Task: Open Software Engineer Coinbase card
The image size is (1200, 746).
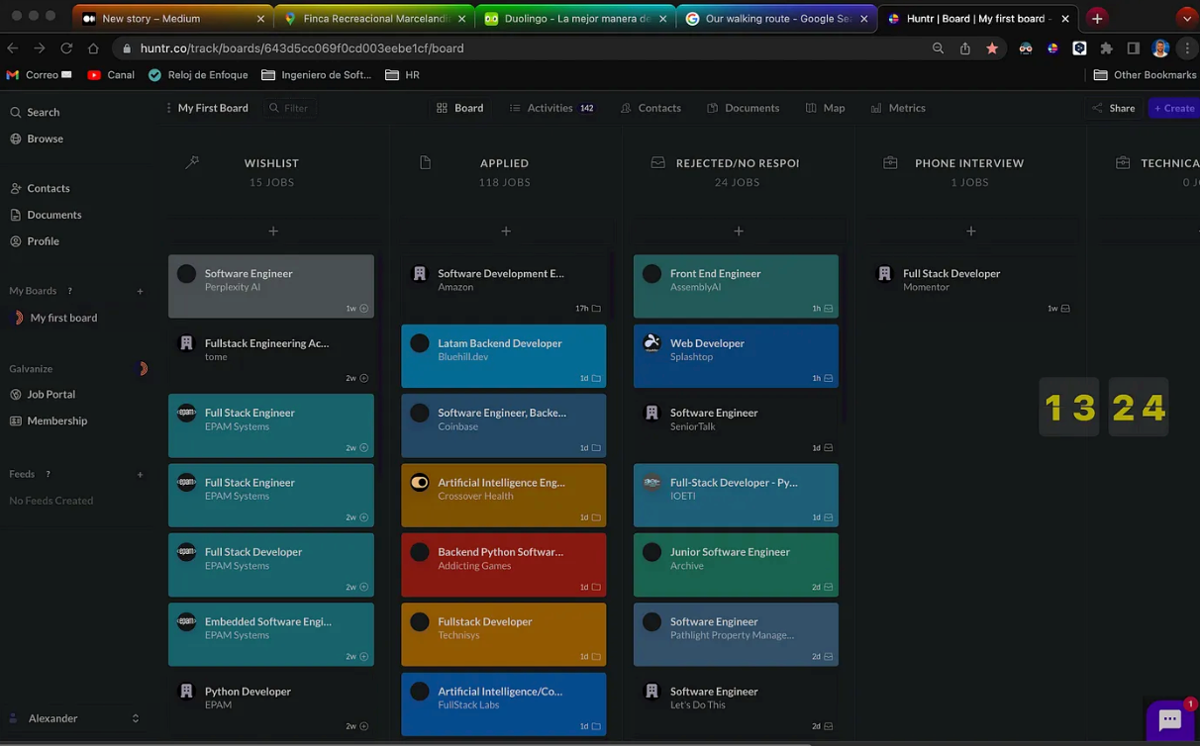Action: point(504,425)
